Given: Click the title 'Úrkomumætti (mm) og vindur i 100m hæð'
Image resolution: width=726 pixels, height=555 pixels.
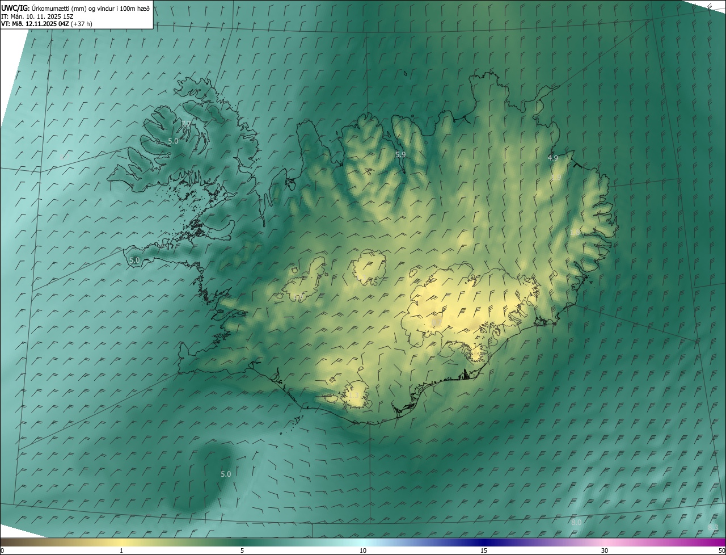Looking at the screenshot, I should click(91, 8).
